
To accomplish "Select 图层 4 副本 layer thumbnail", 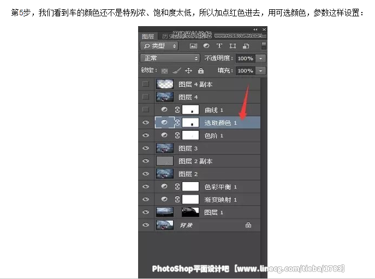I will pyautogui.click(x=165, y=84).
